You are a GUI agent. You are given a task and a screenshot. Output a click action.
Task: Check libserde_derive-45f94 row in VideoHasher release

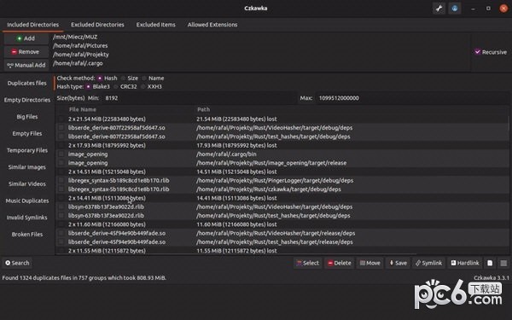(61, 233)
